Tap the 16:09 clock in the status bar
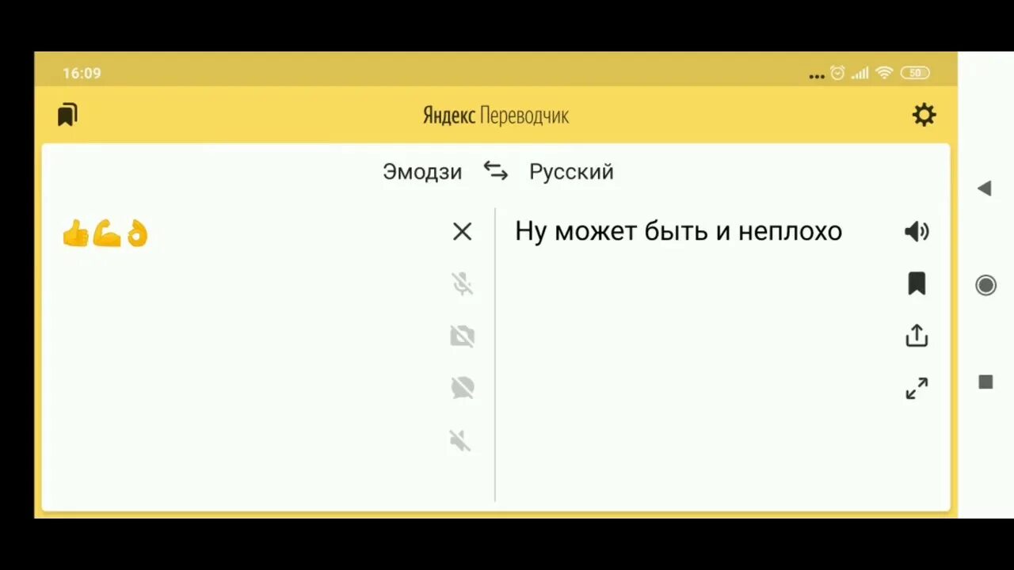 click(x=82, y=73)
